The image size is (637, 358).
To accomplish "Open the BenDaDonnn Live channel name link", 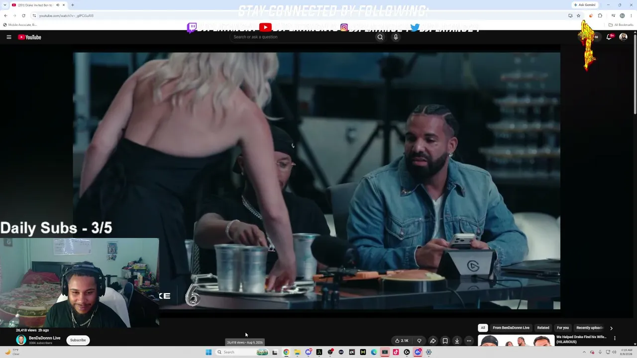I will click(x=44, y=338).
